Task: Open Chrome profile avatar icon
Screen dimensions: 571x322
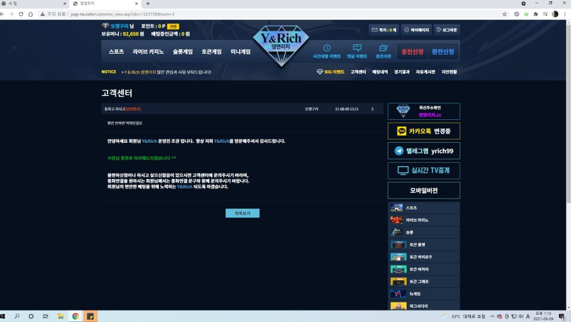Action: (555, 14)
